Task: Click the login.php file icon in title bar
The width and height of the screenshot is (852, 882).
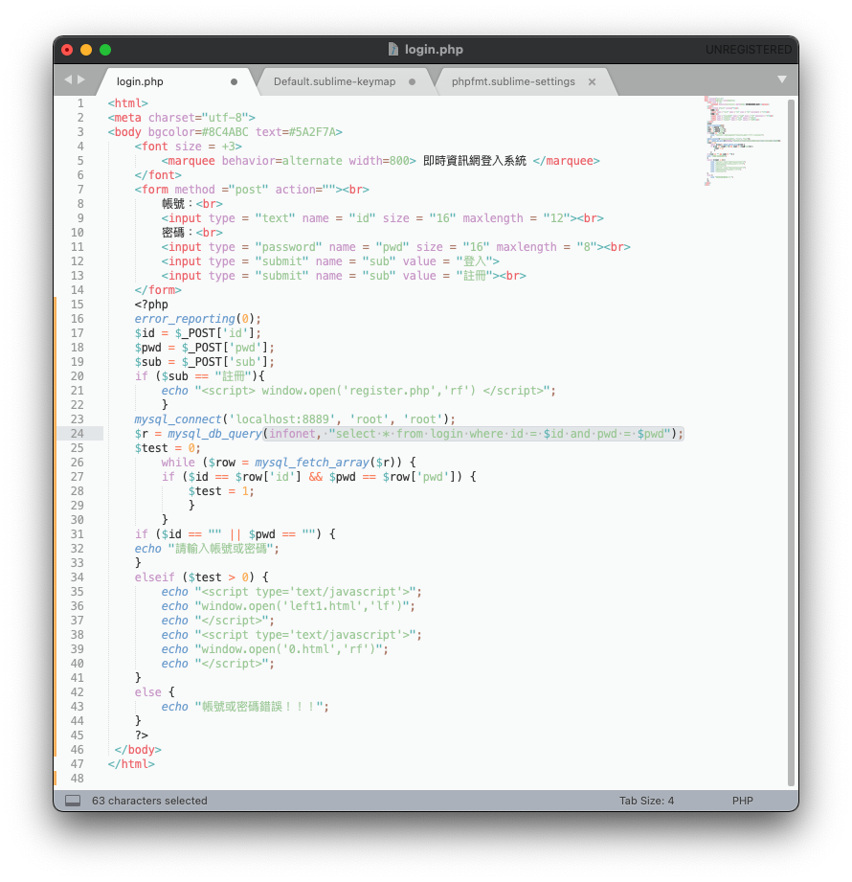Action: [x=393, y=50]
